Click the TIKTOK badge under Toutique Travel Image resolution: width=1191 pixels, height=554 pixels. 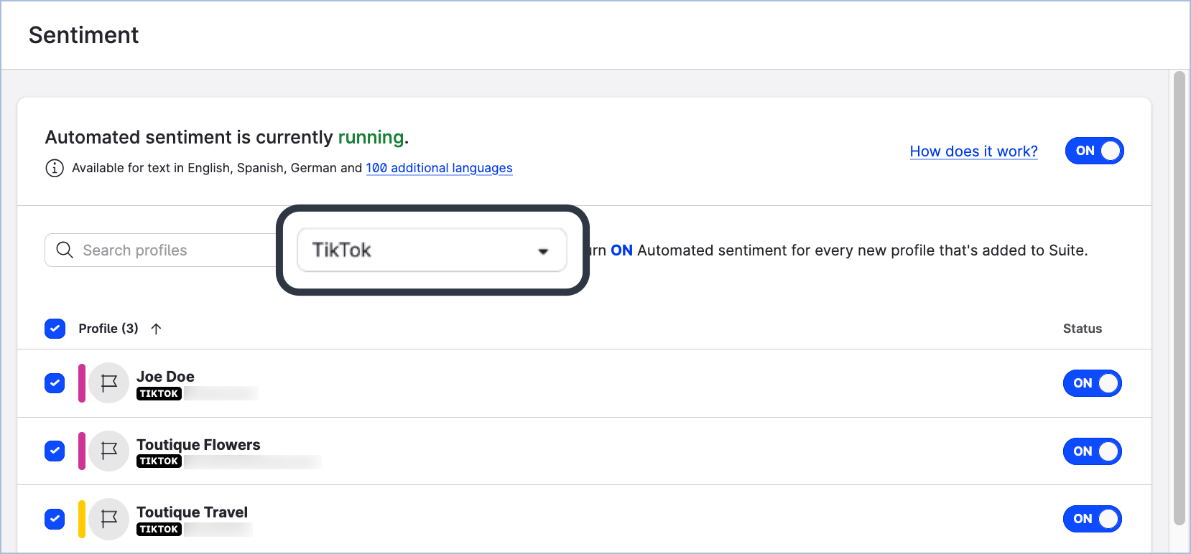click(159, 529)
